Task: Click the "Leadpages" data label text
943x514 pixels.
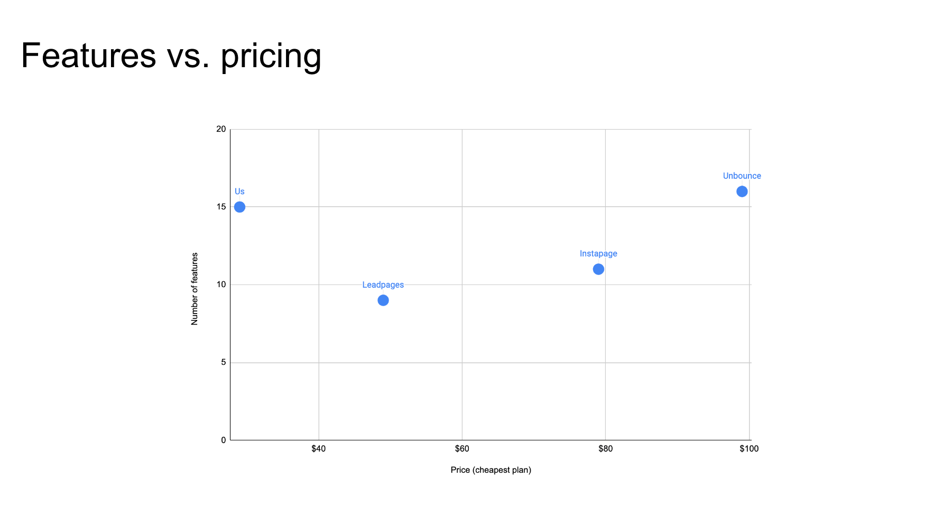Action: point(383,284)
